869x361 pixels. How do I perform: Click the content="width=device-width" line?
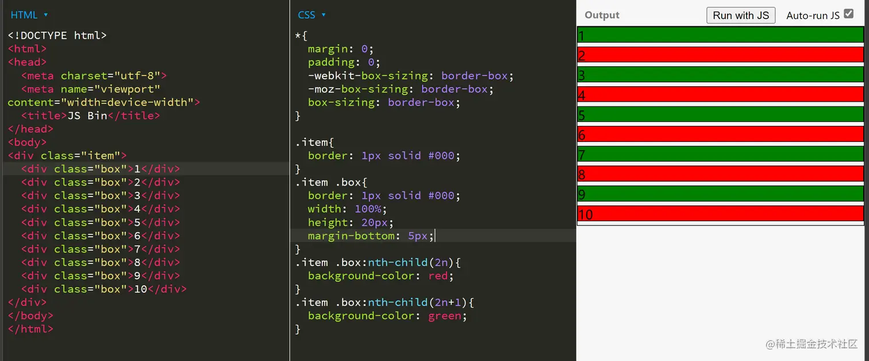(x=103, y=102)
